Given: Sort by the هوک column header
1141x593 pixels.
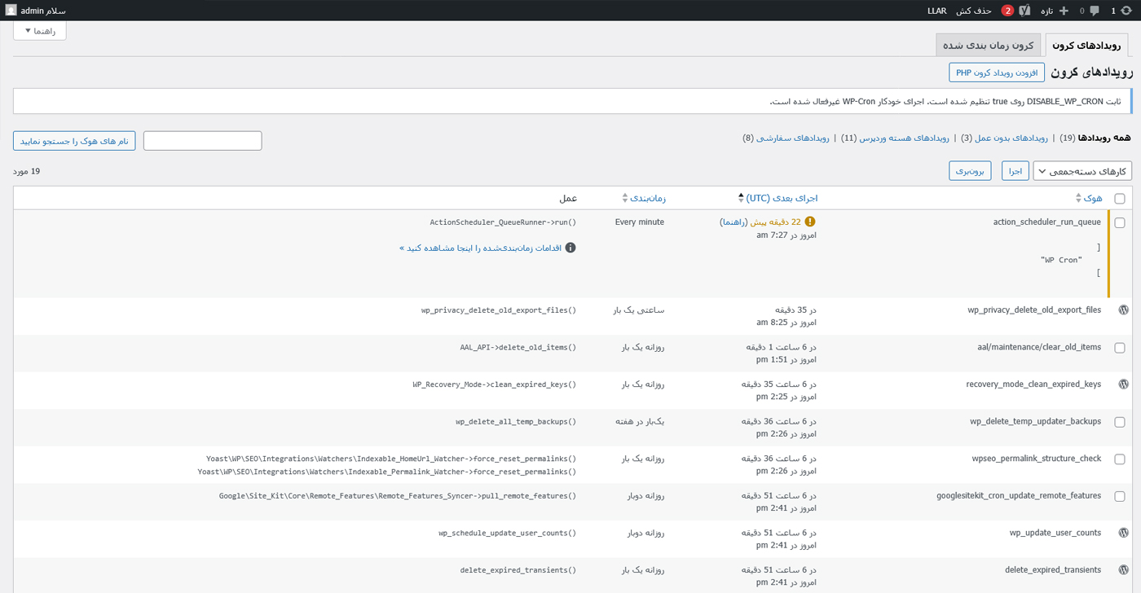Looking at the screenshot, I should (x=1092, y=198).
